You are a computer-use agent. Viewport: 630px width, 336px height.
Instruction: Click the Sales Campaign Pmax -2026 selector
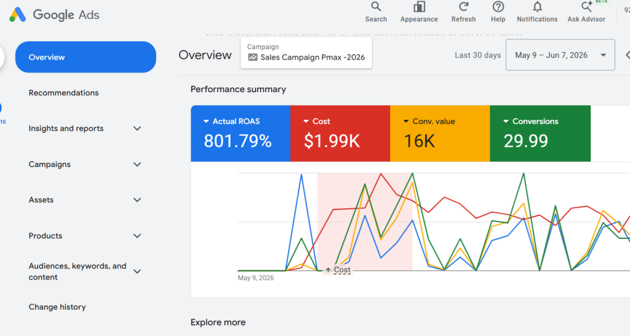[x=306, y=53]
